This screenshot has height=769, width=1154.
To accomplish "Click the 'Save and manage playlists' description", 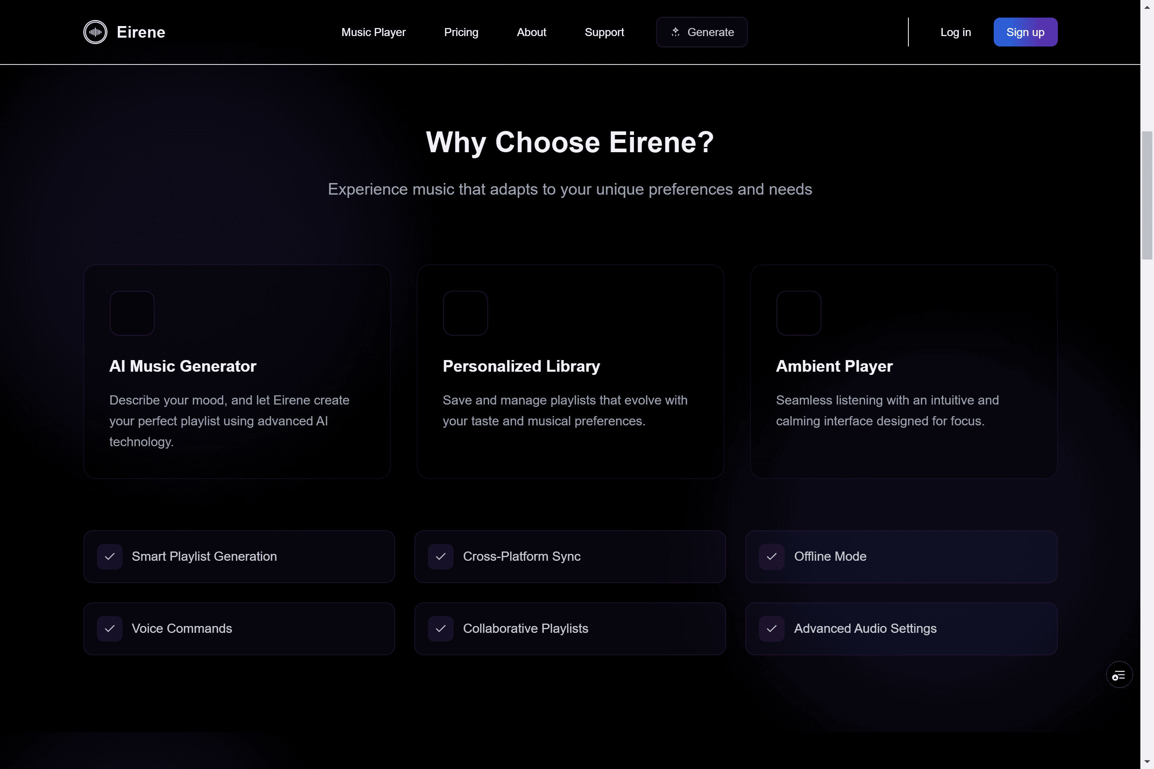I will [x=565, y=411].
